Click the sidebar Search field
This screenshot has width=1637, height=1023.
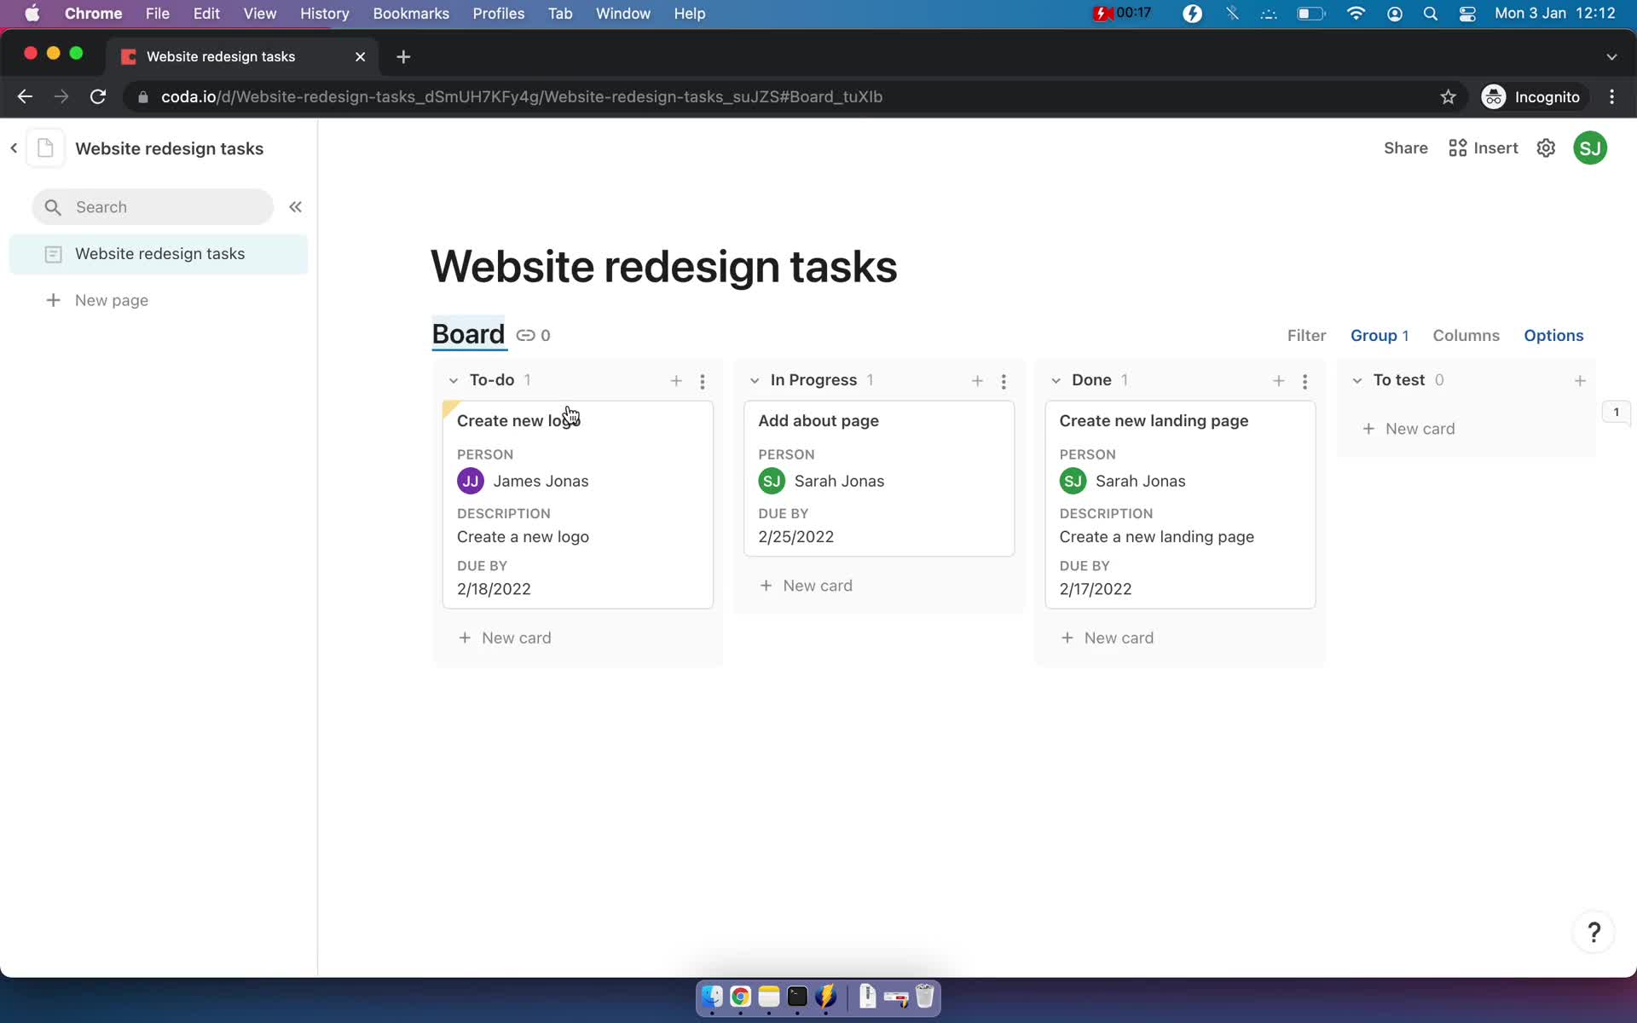point(153,207)
